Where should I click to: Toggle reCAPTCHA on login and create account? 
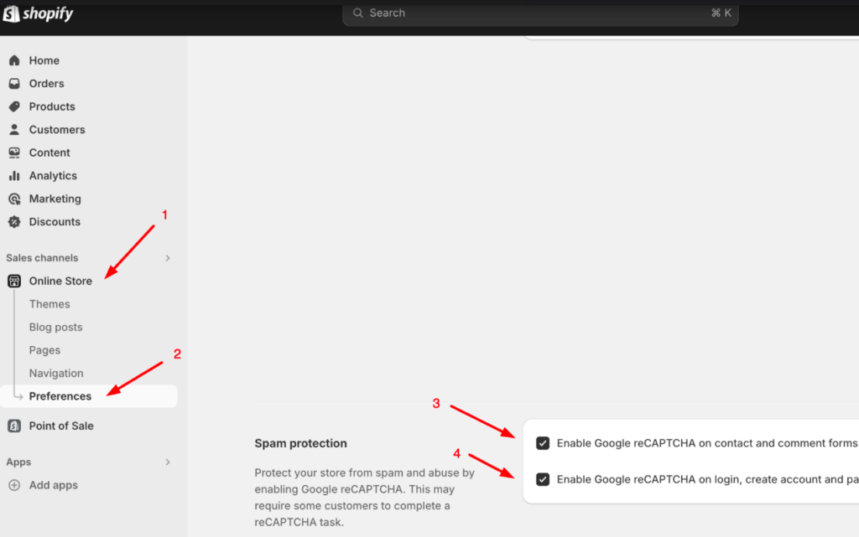point(543,479)
